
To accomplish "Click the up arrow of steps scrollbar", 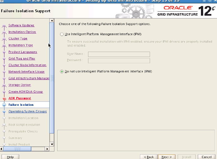I will click(52, 21).
